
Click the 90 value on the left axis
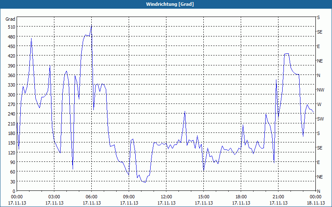click(x=13, y=162)
